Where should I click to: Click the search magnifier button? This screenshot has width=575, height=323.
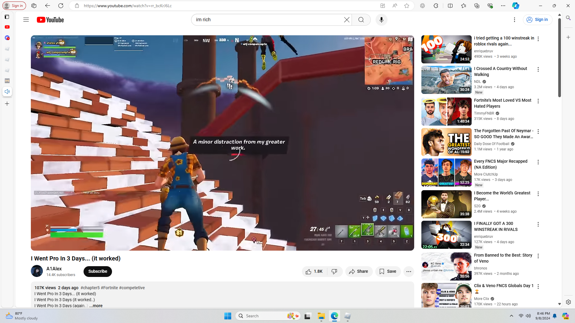[361, 20]
